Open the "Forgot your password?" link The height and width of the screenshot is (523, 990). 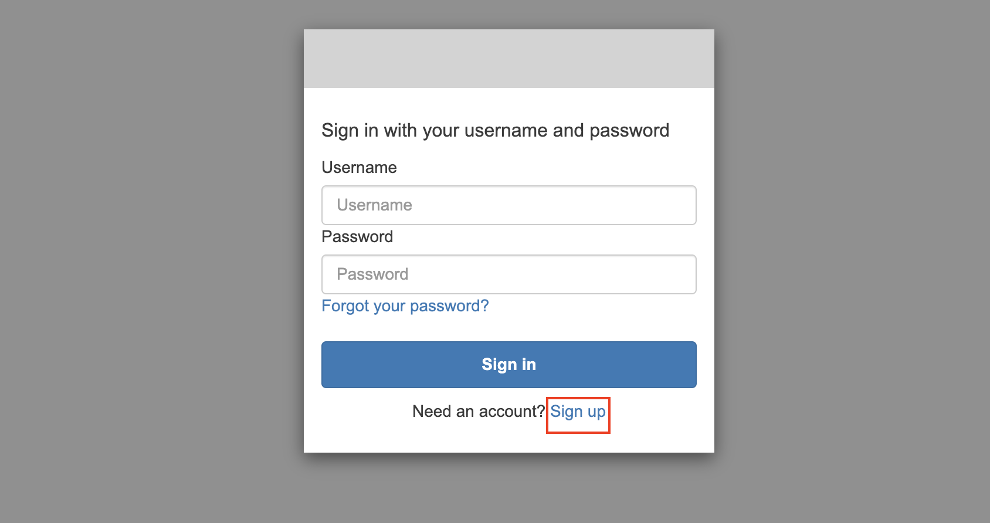(405, 306)
